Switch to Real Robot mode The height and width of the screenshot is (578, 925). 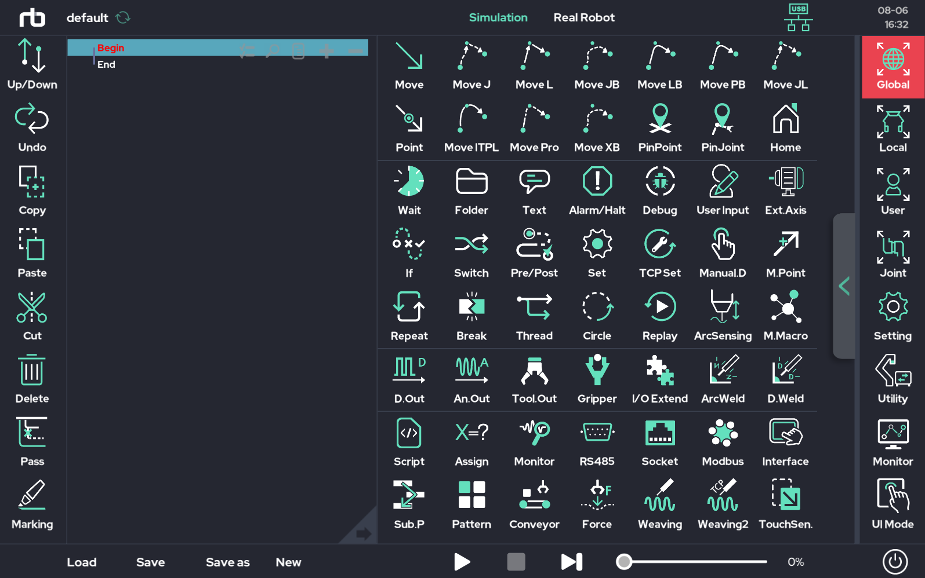pyautogui.click(x=584, y=17)
